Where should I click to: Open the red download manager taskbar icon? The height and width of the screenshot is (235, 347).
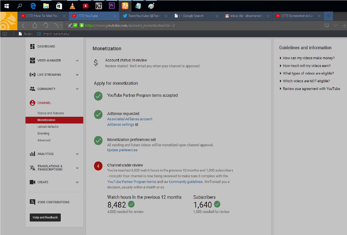86,6
